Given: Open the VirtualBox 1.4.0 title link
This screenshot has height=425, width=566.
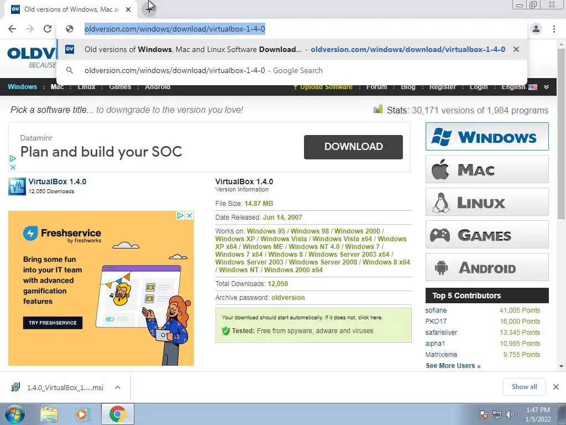Looking at the screenshot, I should [57, 182].
